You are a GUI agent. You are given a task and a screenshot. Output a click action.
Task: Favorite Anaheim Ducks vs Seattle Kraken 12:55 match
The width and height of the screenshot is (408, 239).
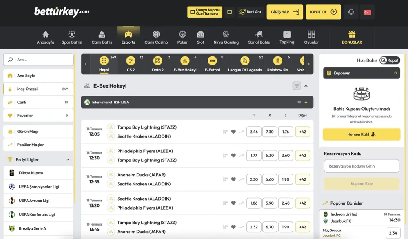[x=233, y=179]
